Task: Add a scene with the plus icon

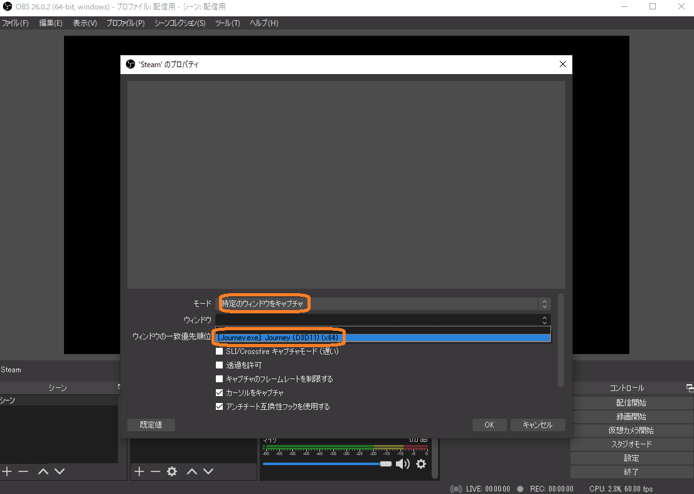Action: tap(7, 471)
